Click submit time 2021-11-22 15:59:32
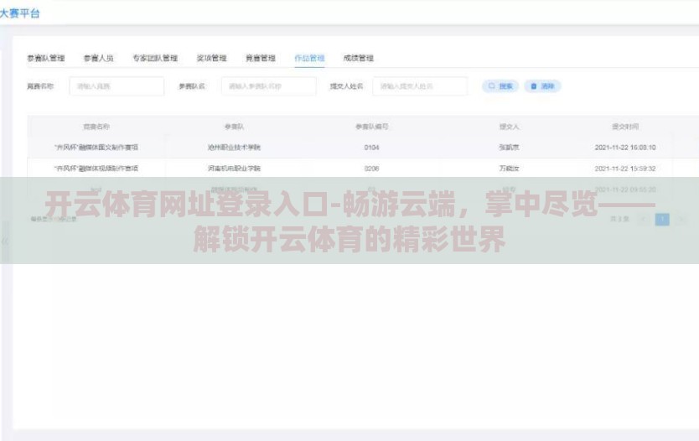This screenshot has height=441, width=699. [625, 169]
